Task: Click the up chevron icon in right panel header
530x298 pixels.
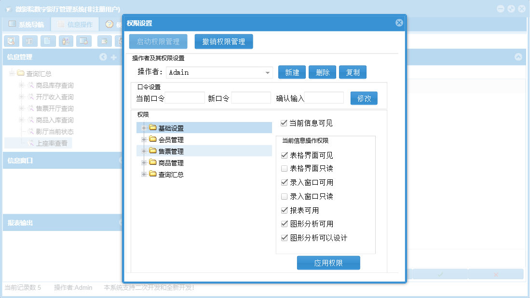Action: click(x=518, y=57)
